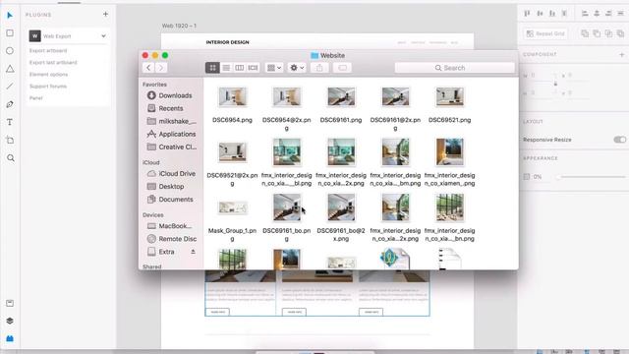Image resolution: width=629 pixels, height=354 pixels.
Task: Click the Boolean Add operation icon
Action: (585, 33)
